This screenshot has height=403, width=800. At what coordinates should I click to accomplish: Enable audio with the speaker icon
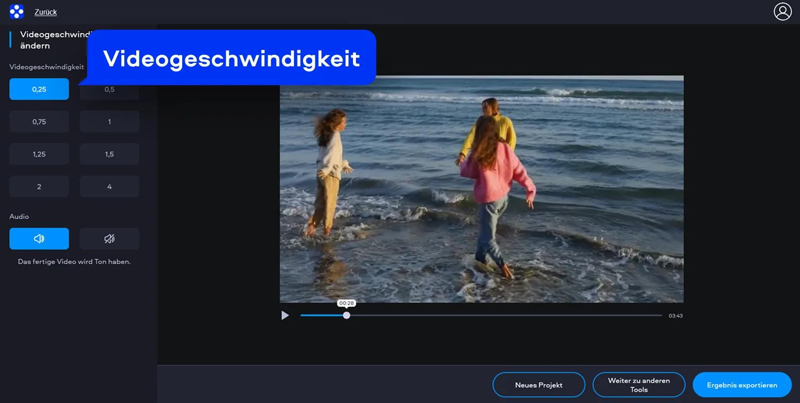pyautogui.click(x=39, y=239)
